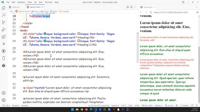200x112 pixels.
Task: Open Run and Debug view
Action: [x=3, y=30]
